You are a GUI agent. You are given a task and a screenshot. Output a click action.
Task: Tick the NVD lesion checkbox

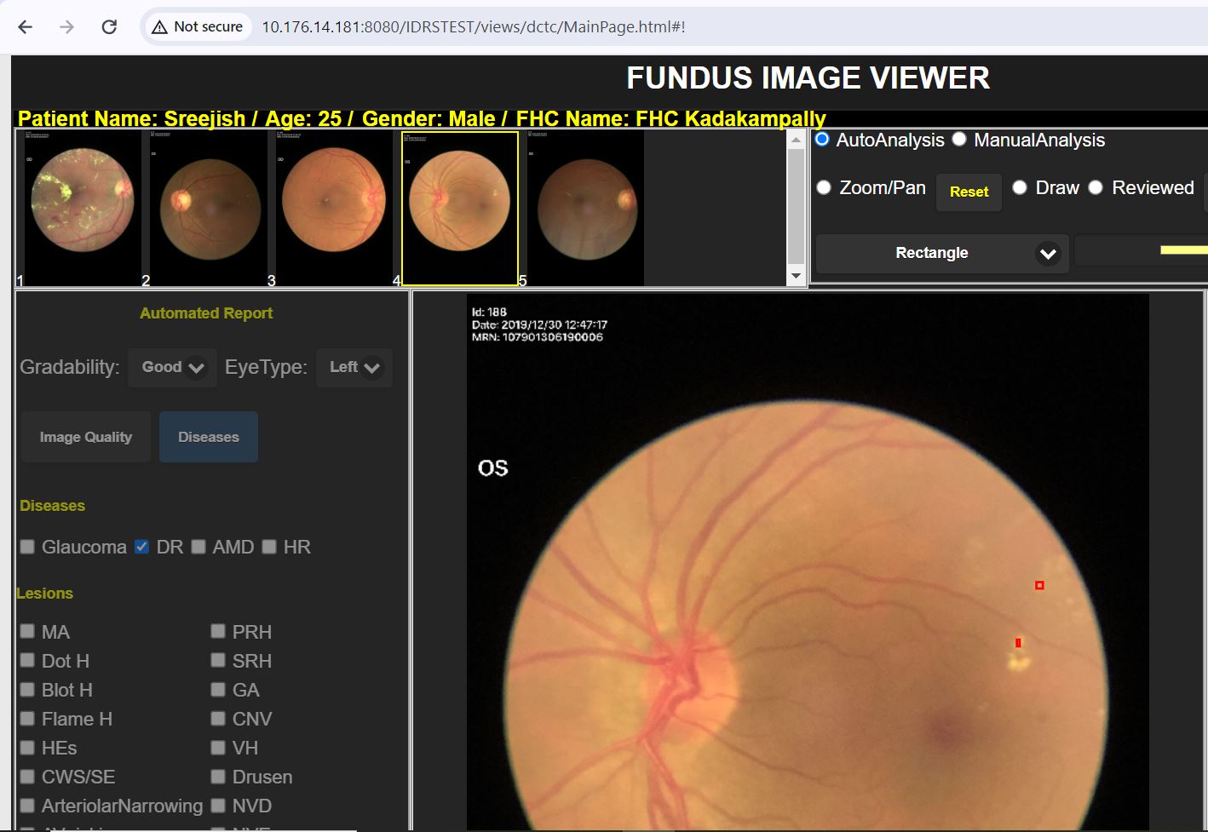(218, 805)
